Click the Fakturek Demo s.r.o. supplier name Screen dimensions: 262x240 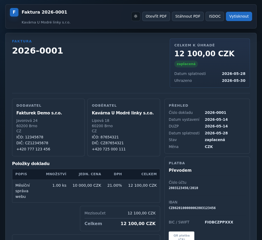(39, 113)
